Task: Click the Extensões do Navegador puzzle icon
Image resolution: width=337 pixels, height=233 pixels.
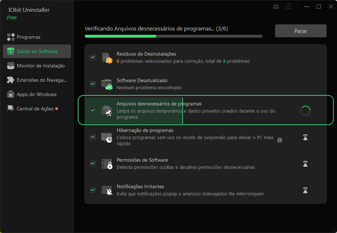Action: (11, 80)
